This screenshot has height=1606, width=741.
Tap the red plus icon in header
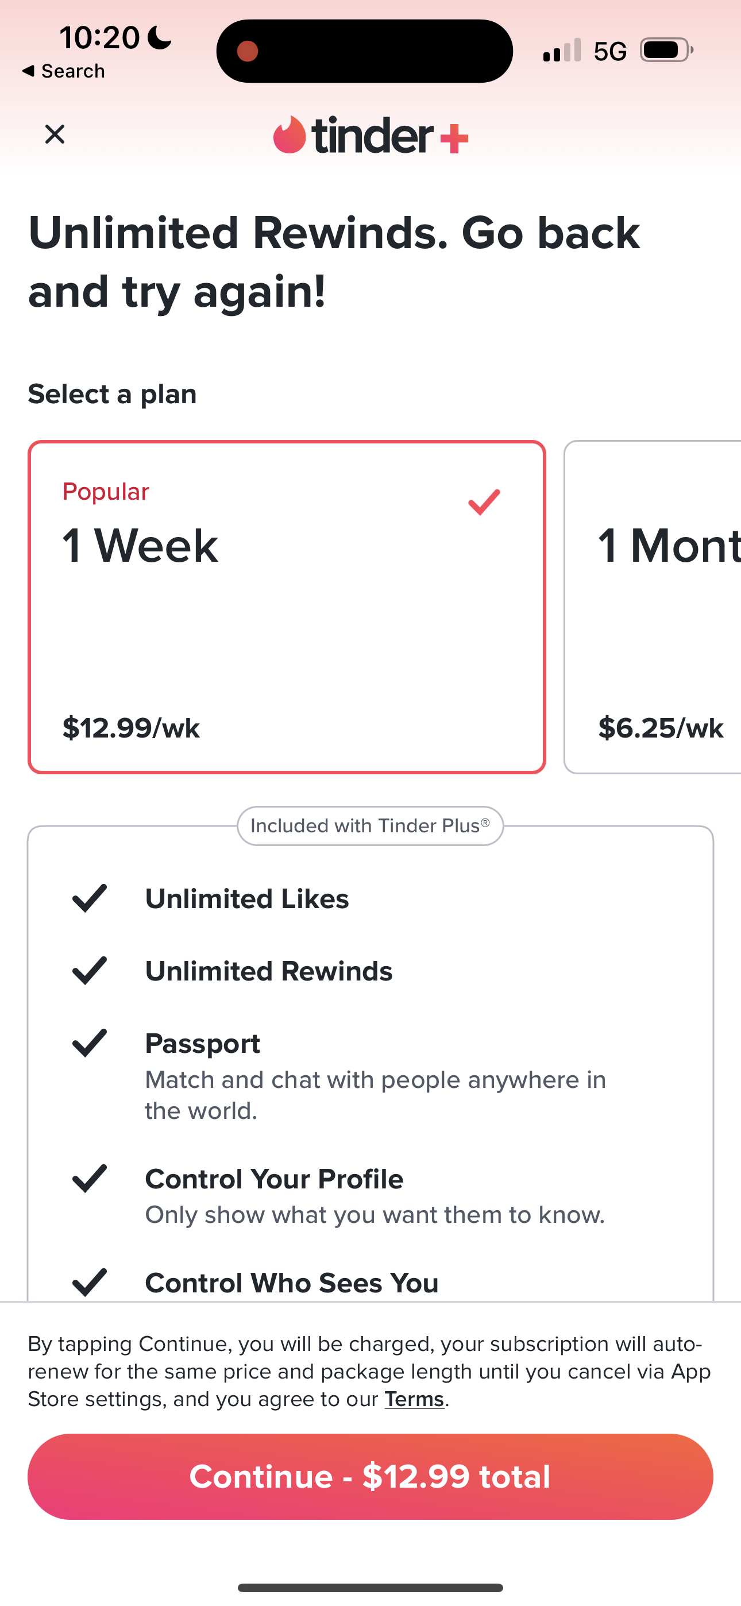point(454,138)
